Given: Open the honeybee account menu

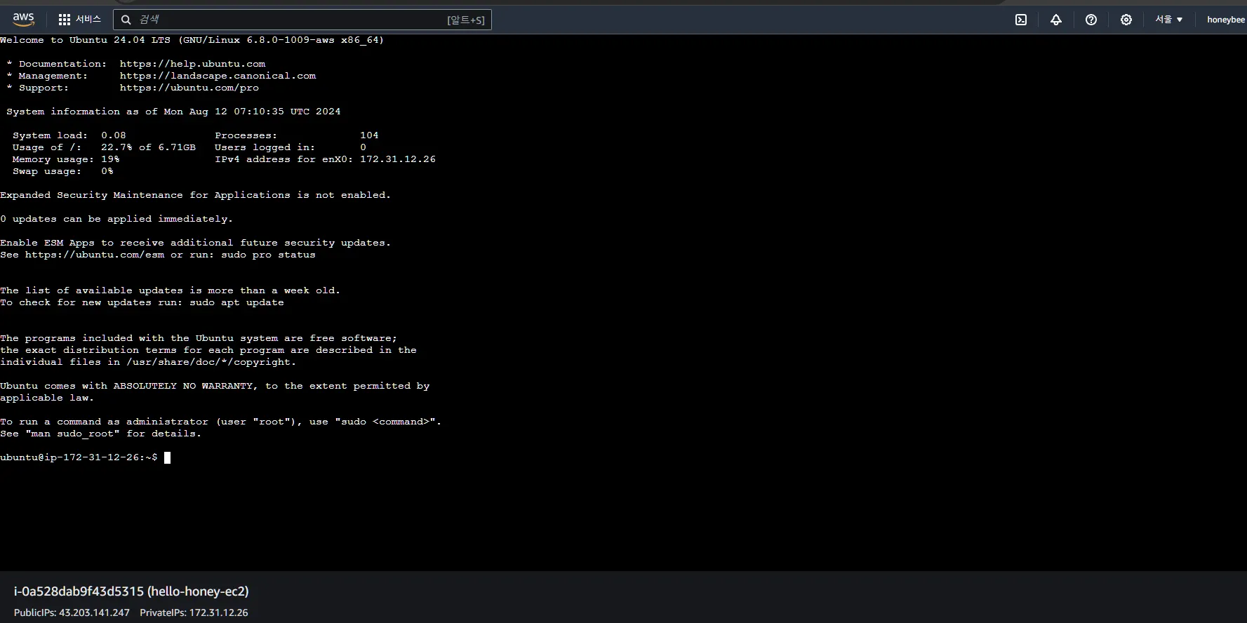Looking at the screenshot, I should point(1225,20).
